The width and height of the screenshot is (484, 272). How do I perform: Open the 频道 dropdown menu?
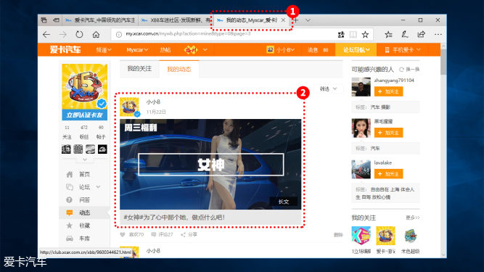point(104,50)
